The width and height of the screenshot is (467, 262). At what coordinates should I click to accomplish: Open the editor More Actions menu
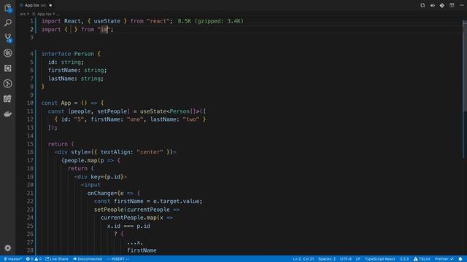click(x=461, y=5)
